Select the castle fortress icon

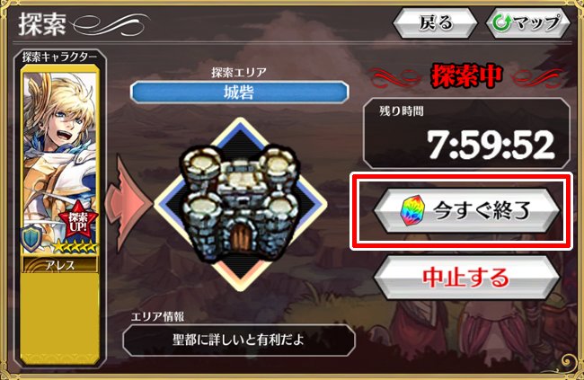click(240, 204)
